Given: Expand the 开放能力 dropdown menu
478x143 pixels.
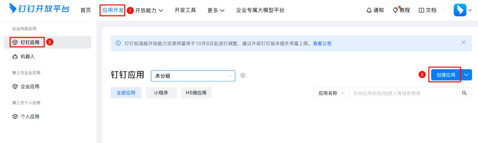Looking at the screenshot, I should point(149,10).
